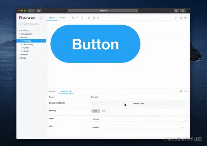Collapse the EXAMPLE section heading
This screenshot has width=207, height=146.
click(25, 30)
